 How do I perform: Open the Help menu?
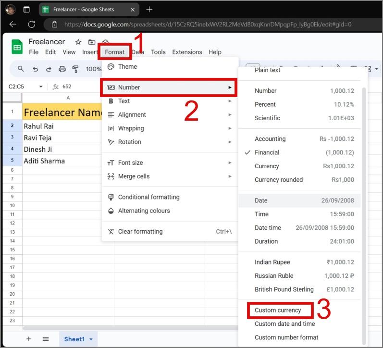215,52
